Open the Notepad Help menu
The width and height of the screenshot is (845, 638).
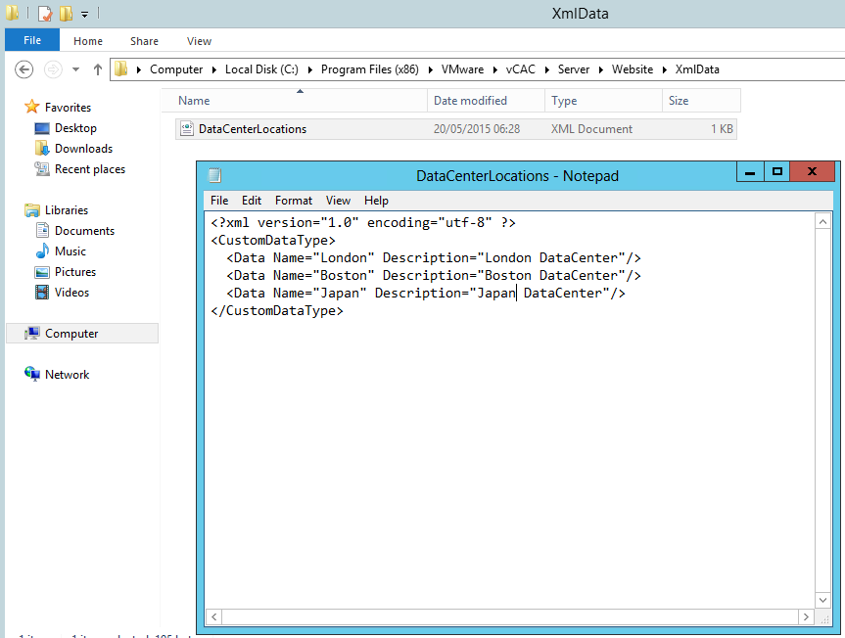pyautogui.click(x=376, y=201)
